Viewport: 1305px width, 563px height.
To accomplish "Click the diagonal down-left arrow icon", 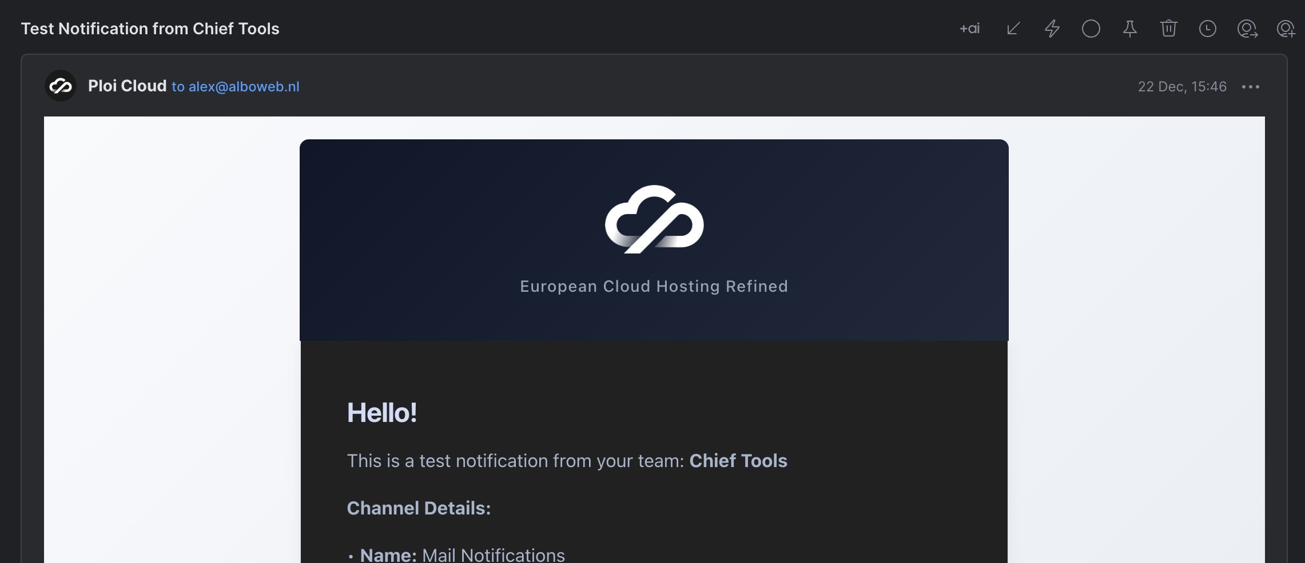I will pyautogui.click(x=1013, y=29).
